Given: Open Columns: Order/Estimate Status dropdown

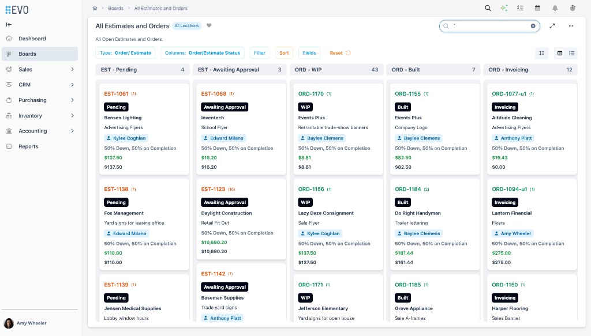Looking at the screenshot, I should 203,53.
